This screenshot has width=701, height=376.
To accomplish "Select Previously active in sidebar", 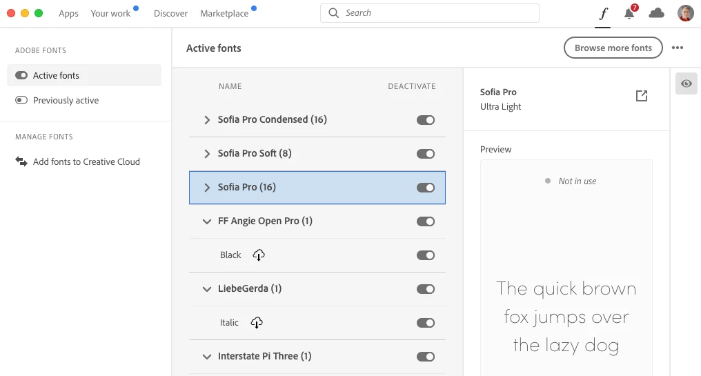I will pyautogui.click(x=66, y=100).
